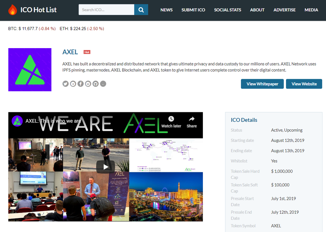Viewport: 326px width, 232px height.
Task: Open AXEL's Twitter profile icon
Action: 65,84
